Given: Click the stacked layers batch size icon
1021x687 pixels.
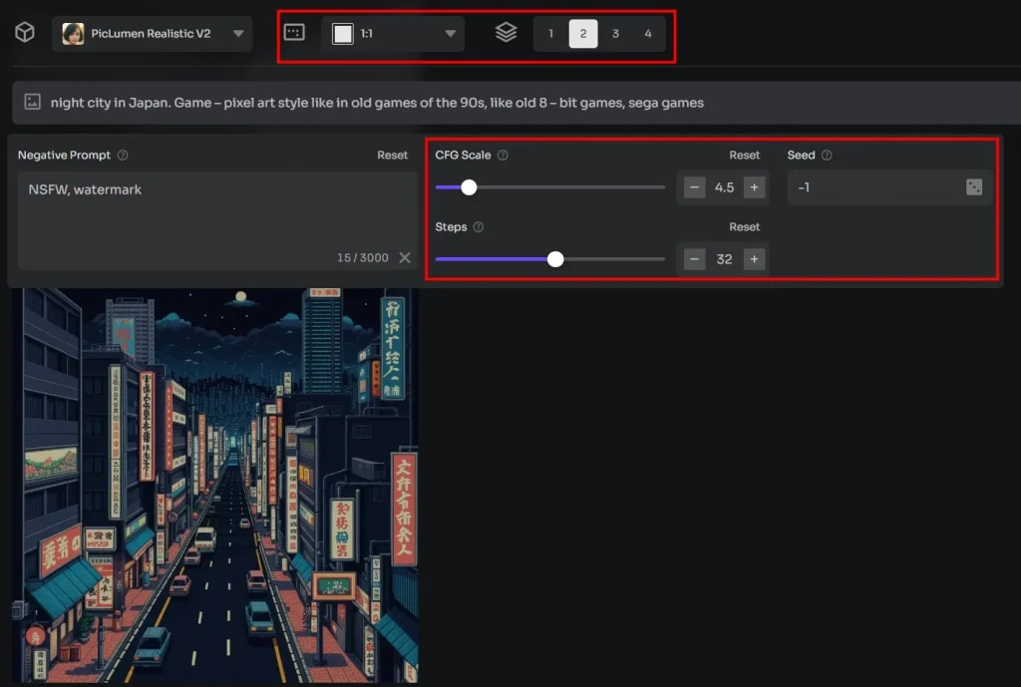Looking at the screenshot, I should point(506,32).
